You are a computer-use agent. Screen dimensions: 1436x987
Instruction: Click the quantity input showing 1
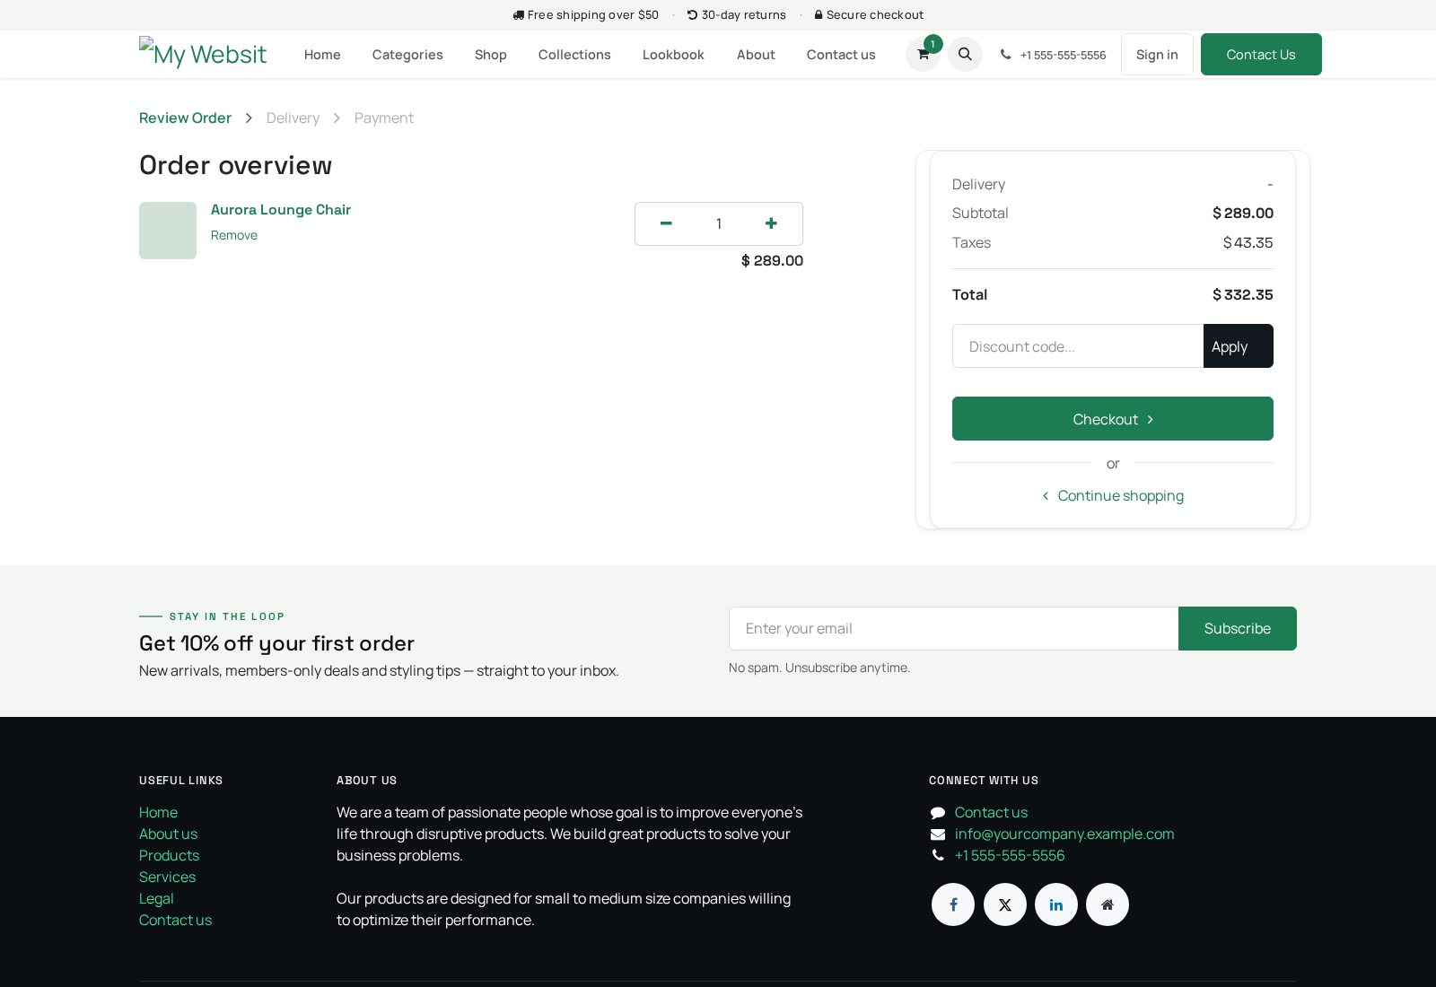pyautogui.click(x=719, y=223)
